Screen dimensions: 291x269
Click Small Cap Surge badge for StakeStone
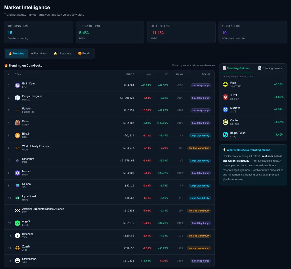click(x=200, y=261)
